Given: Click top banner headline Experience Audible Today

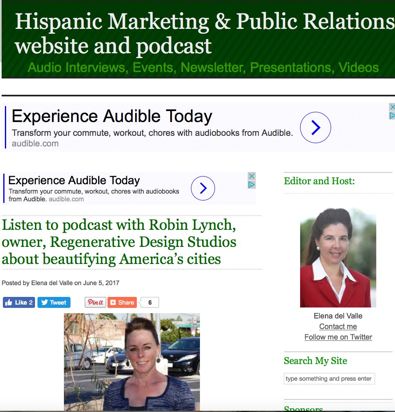Looking at the screenshot, I should 112,116.
